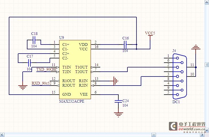Select the J4 DB9 connector body
Screen dimensions: 209x137
(x=180, y=76)
